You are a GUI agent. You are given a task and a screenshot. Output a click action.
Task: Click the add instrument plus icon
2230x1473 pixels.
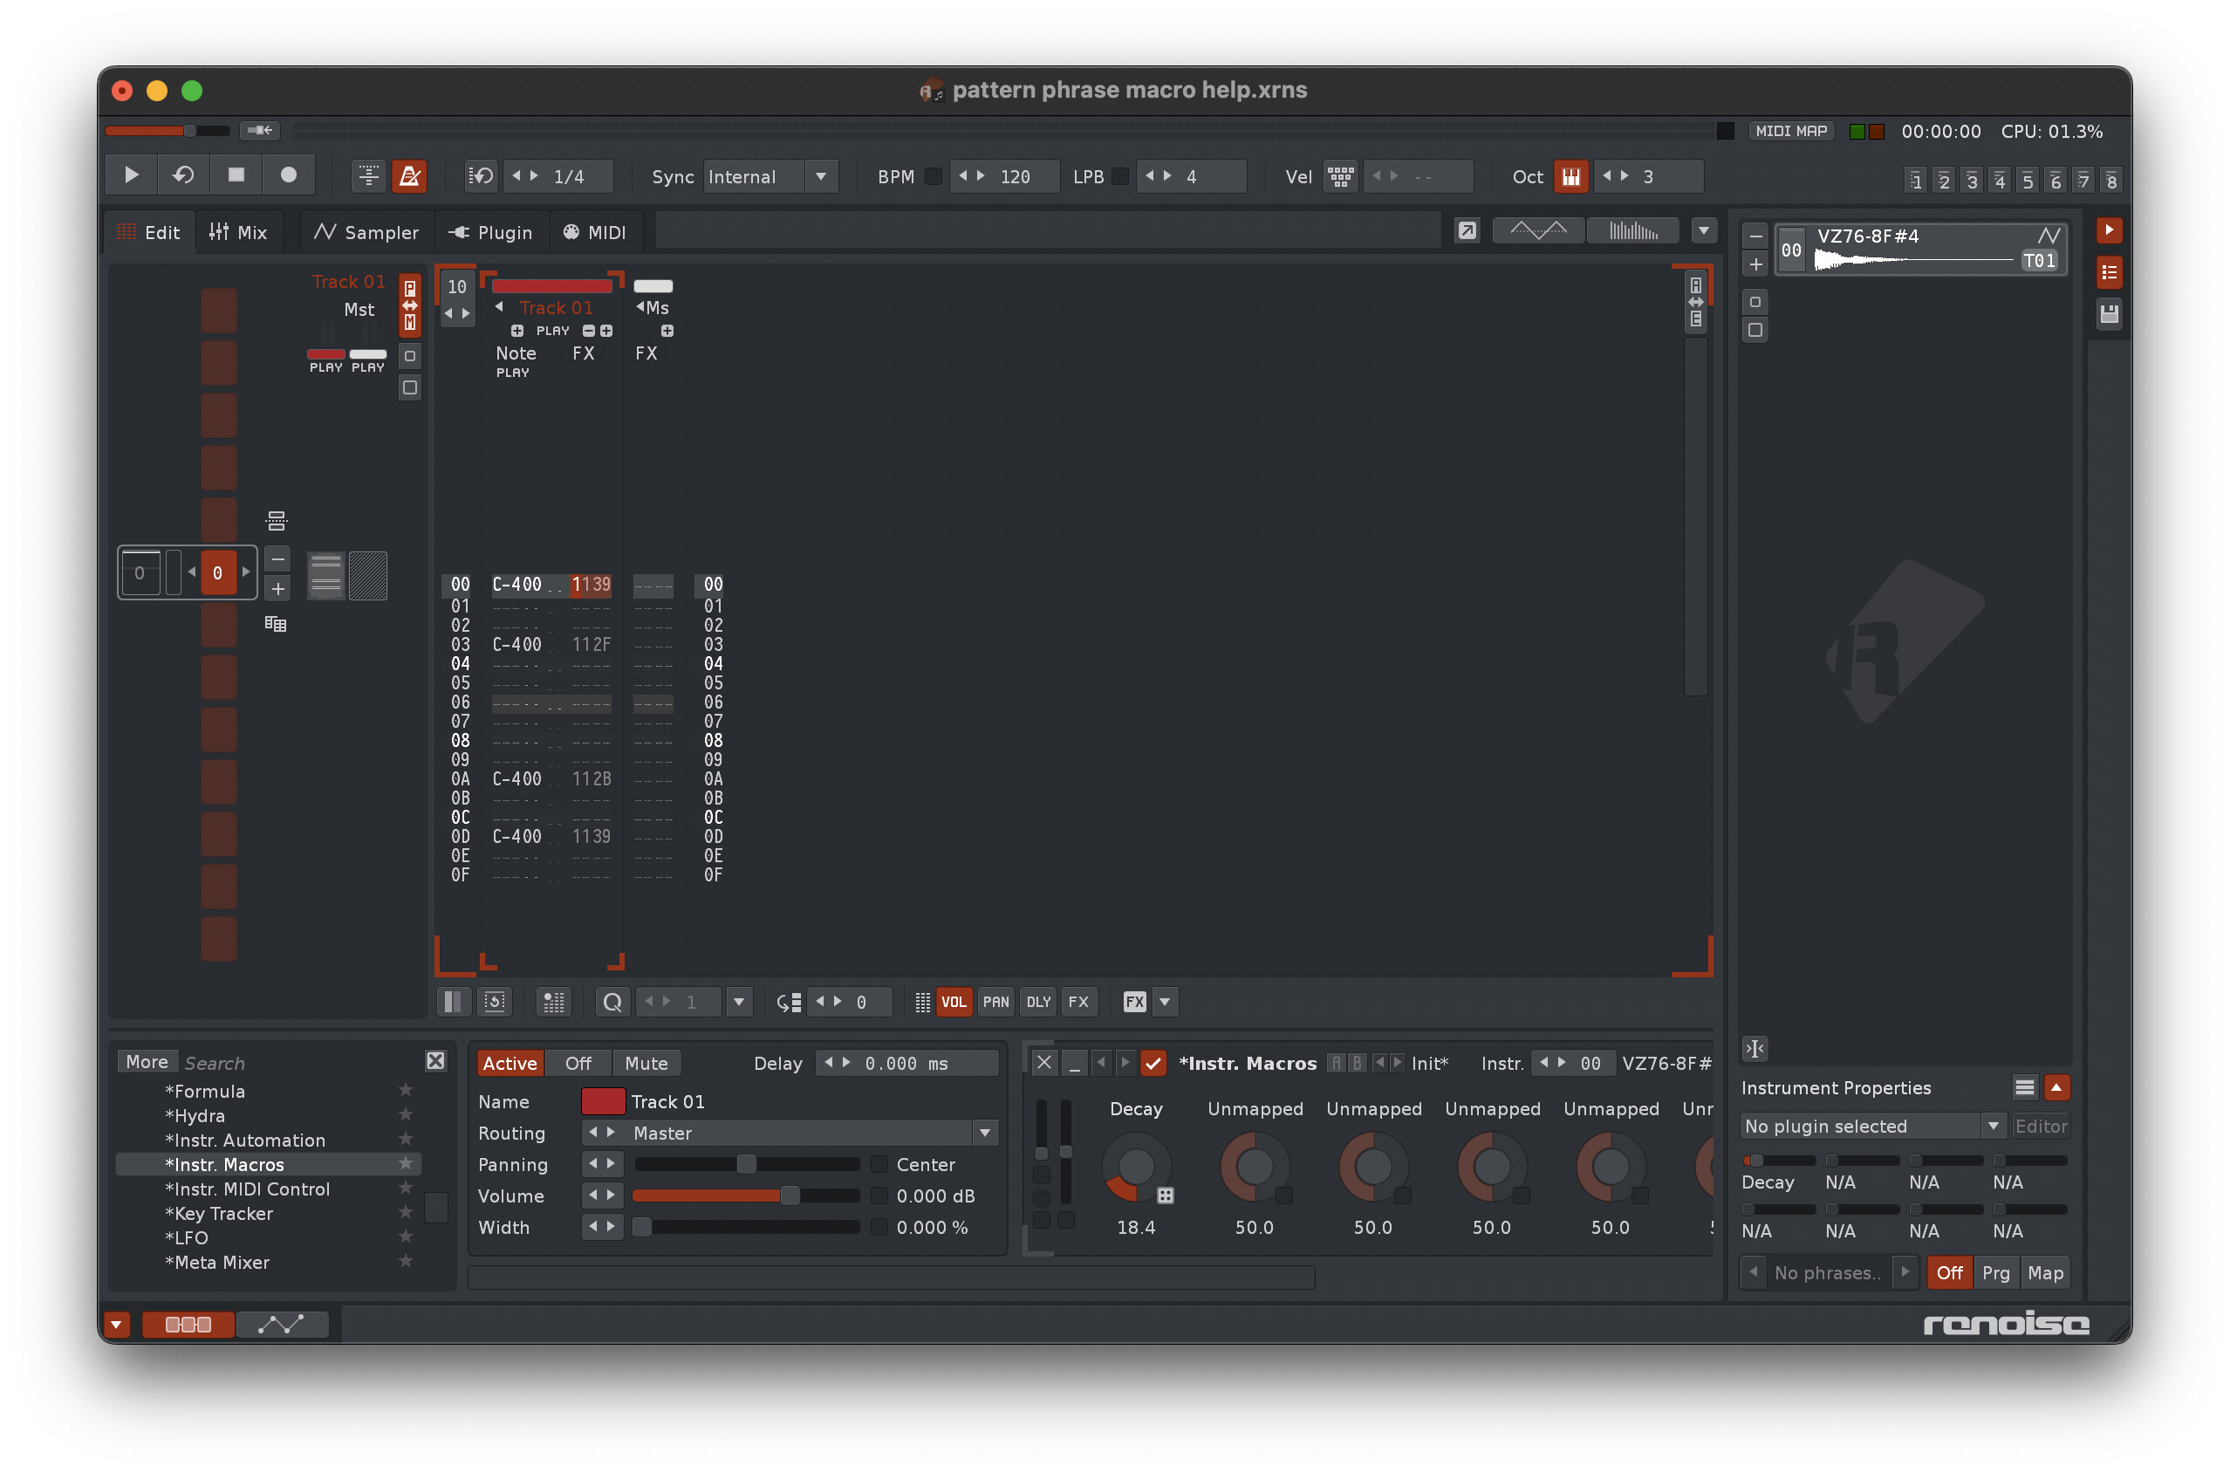(1756, 265)
